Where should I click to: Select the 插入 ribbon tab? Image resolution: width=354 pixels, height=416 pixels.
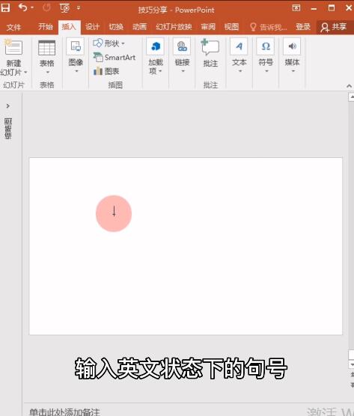pyautogui.click(x=69, y=26)
